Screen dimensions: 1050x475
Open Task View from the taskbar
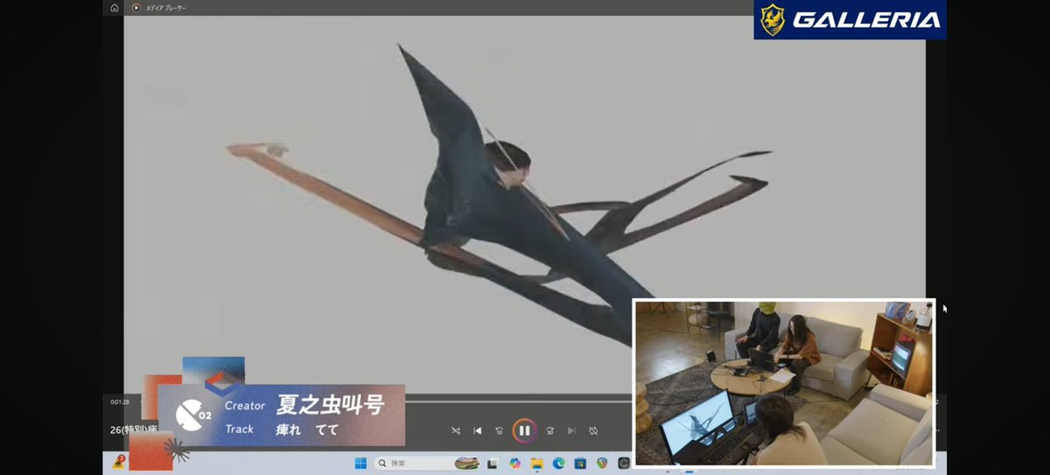point(493,464)
